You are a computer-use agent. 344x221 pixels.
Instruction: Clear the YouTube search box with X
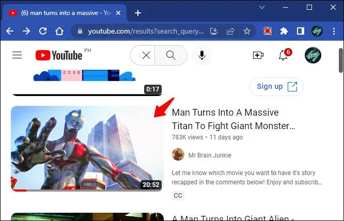click(x=146, y=55)
